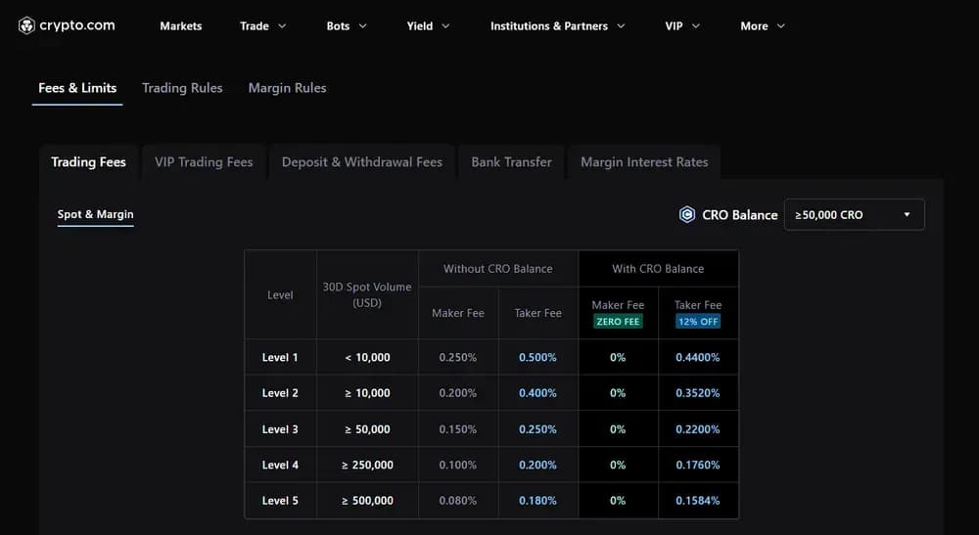This screenshot has height=535, width=979.
Task: Click the 0.400% taker fee cell
Action: 537,393
